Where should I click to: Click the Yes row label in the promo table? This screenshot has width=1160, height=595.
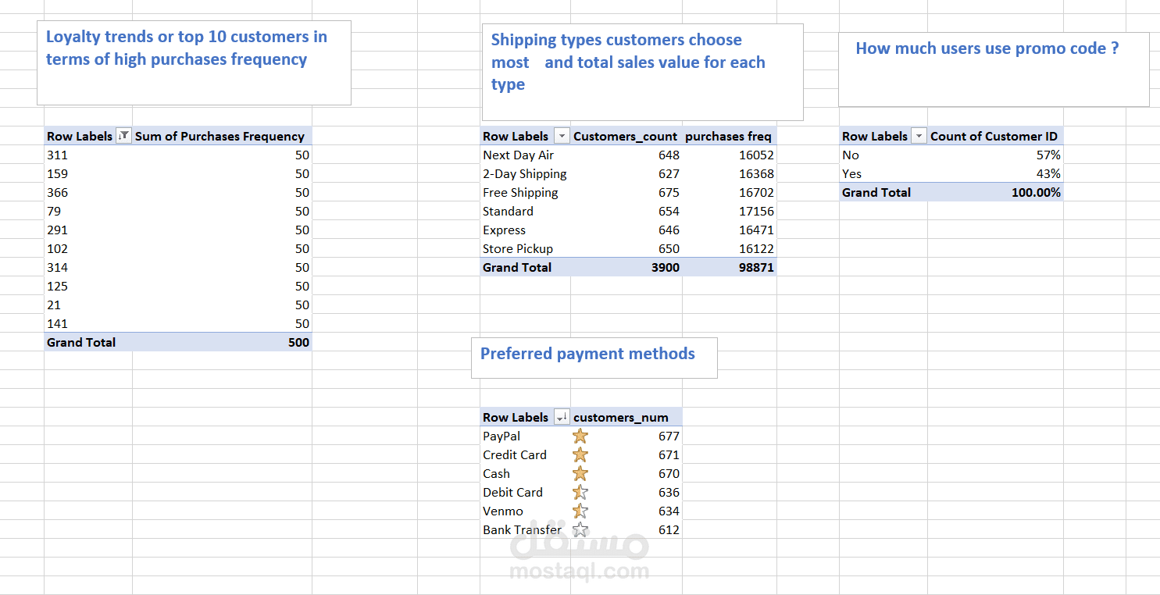[852, 173]
